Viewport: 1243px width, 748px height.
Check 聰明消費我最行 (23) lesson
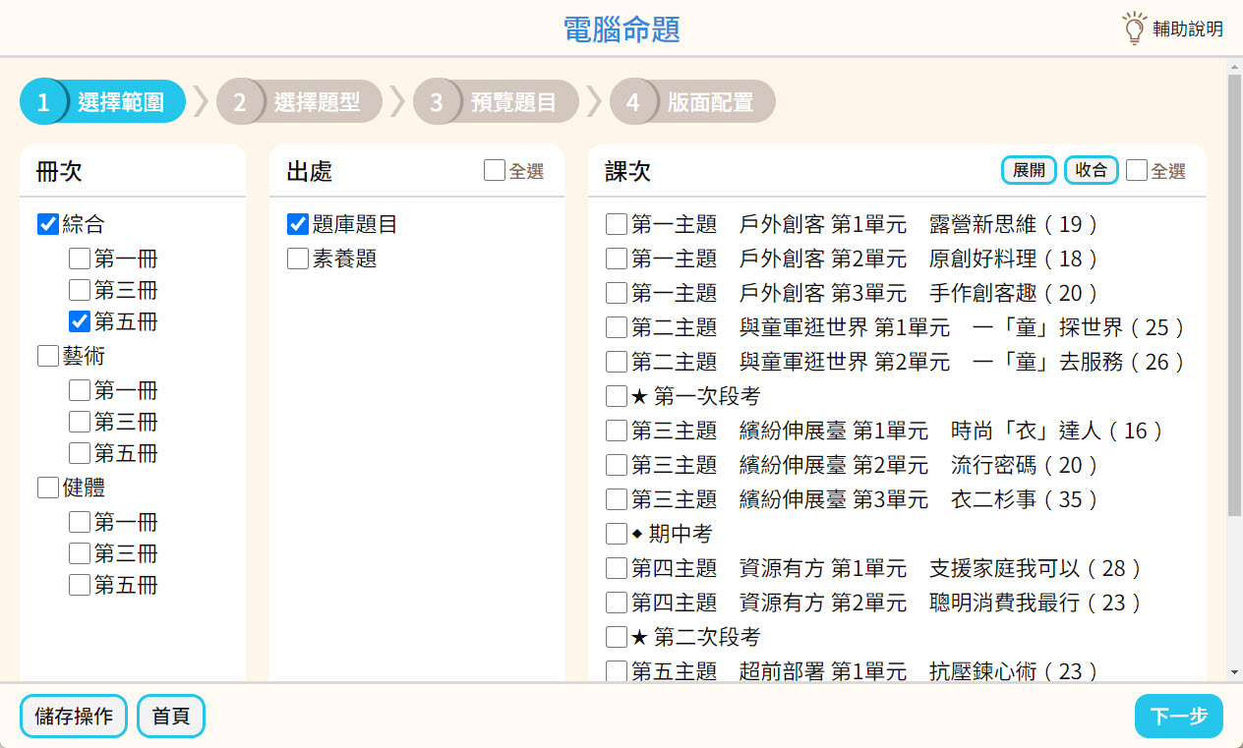617,603
